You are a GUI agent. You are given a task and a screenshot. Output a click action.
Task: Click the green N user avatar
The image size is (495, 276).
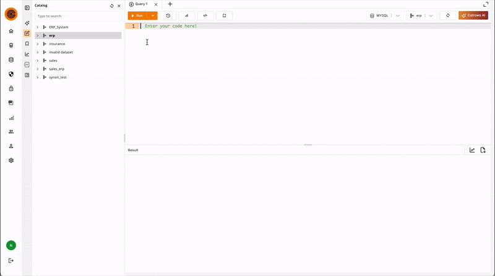[x=11, y=245]
